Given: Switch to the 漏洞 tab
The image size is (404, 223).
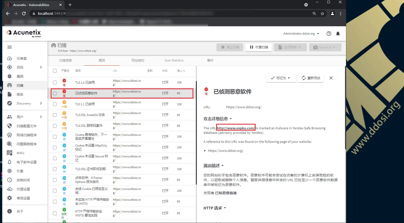Looking at the screenshot, I should tap(102, 60).
